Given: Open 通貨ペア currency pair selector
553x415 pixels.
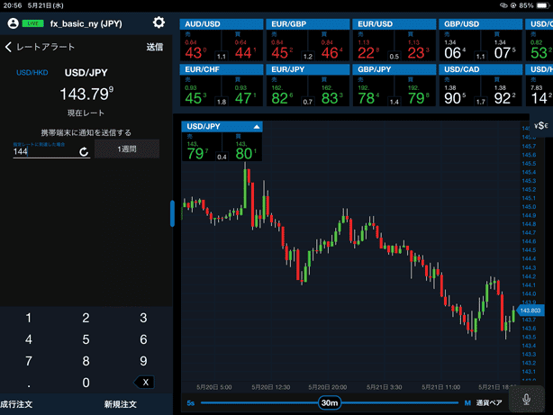Looking at the screenshot, I should click(x=489, y=402).
